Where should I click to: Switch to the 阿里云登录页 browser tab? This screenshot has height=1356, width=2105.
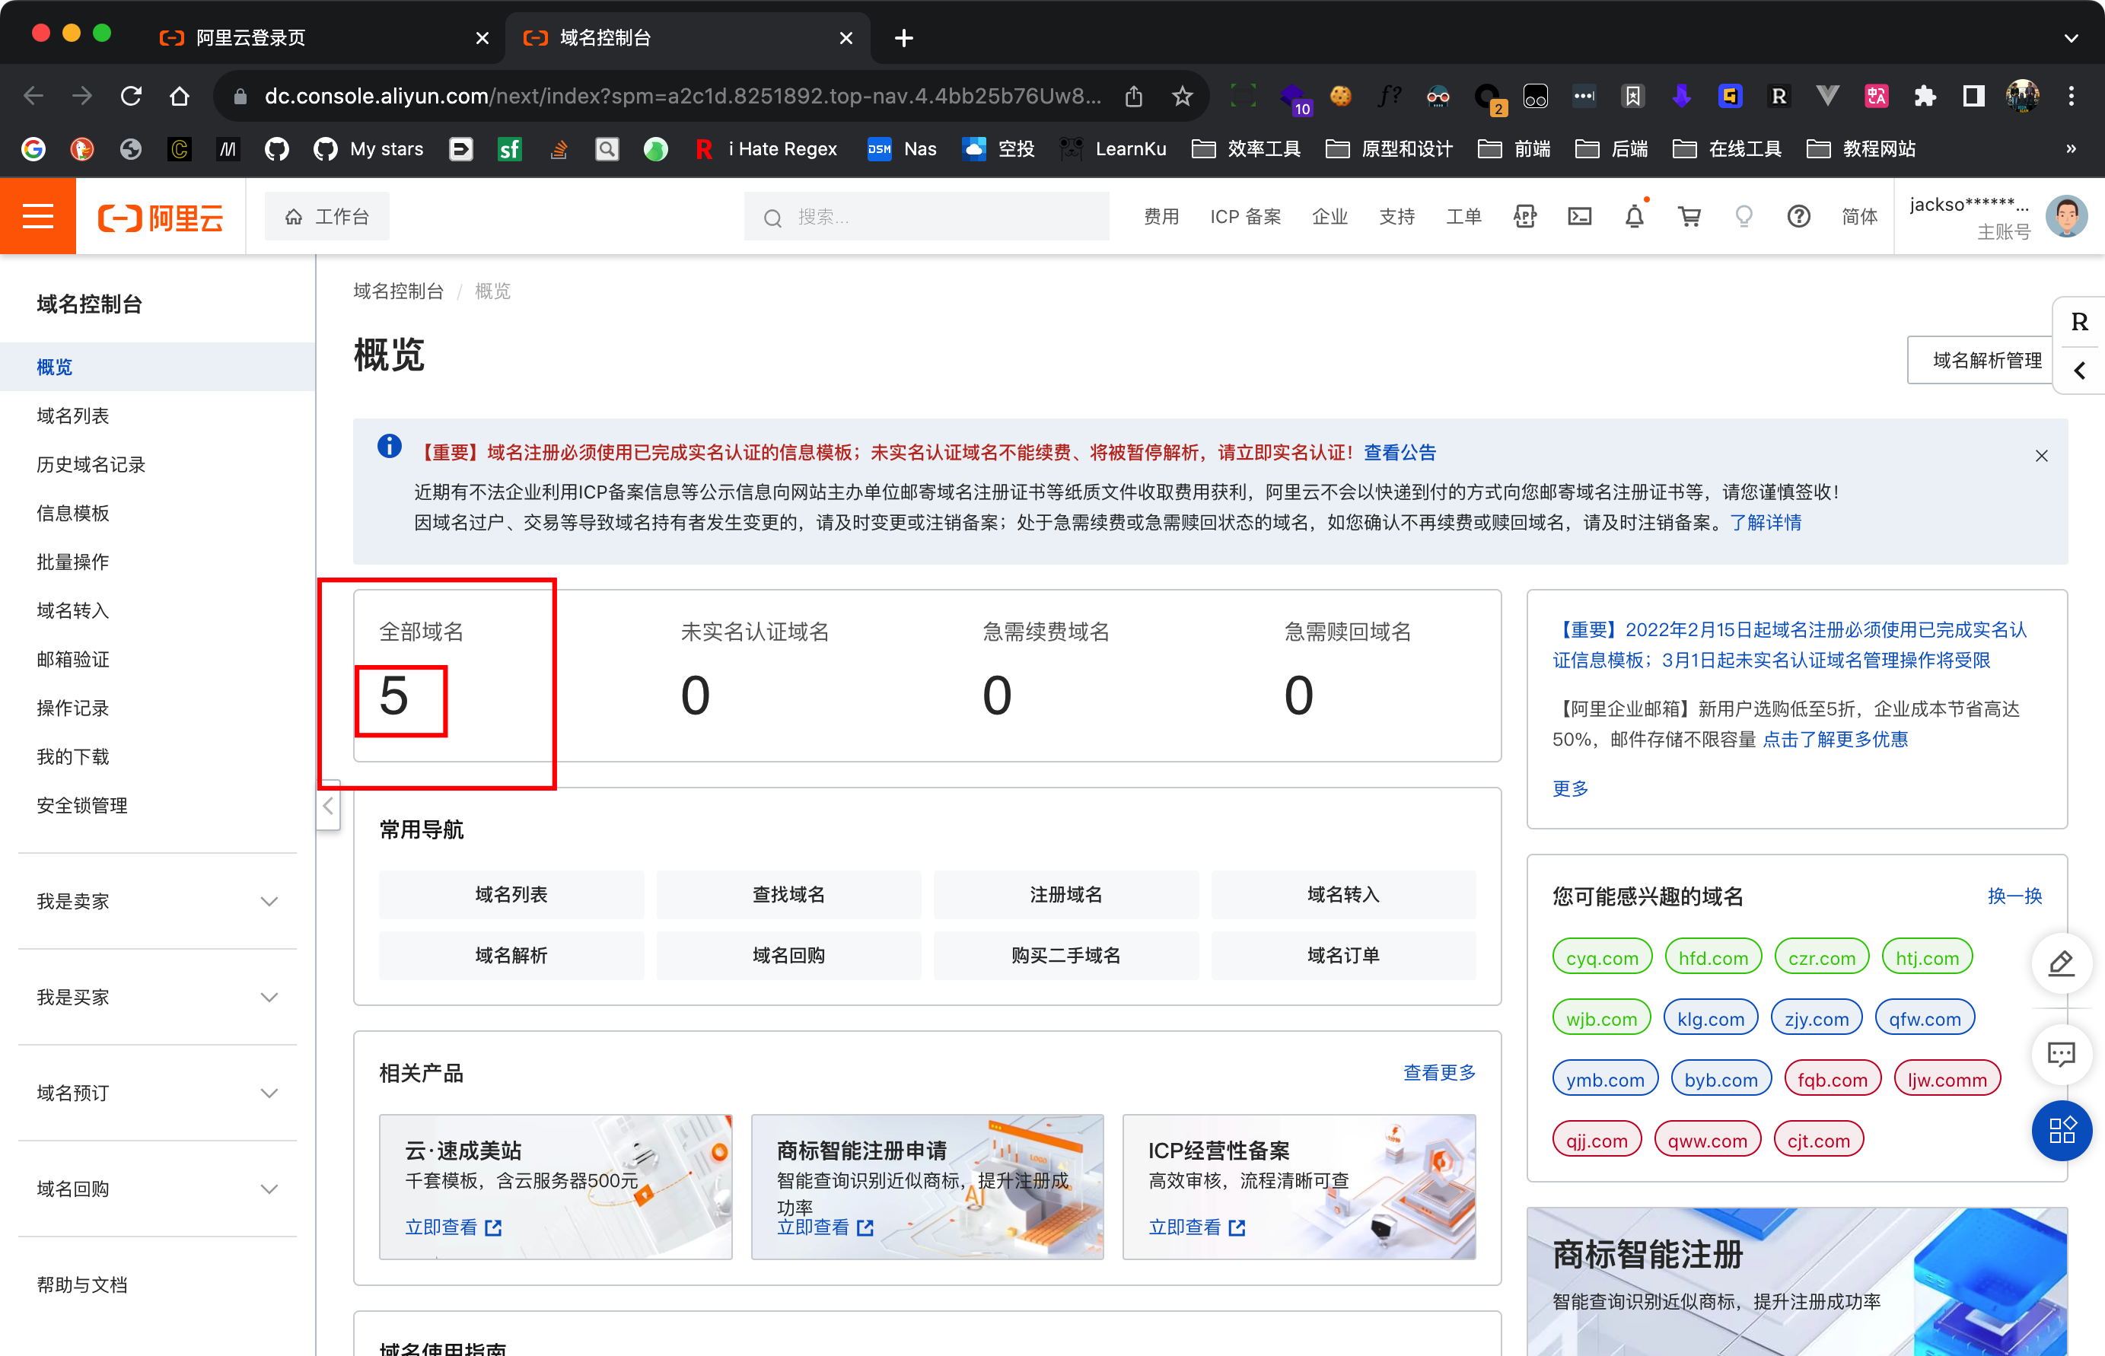[251, 38]
